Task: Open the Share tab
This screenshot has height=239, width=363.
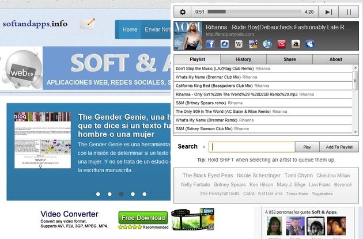Action: click(x=290, y=59)
